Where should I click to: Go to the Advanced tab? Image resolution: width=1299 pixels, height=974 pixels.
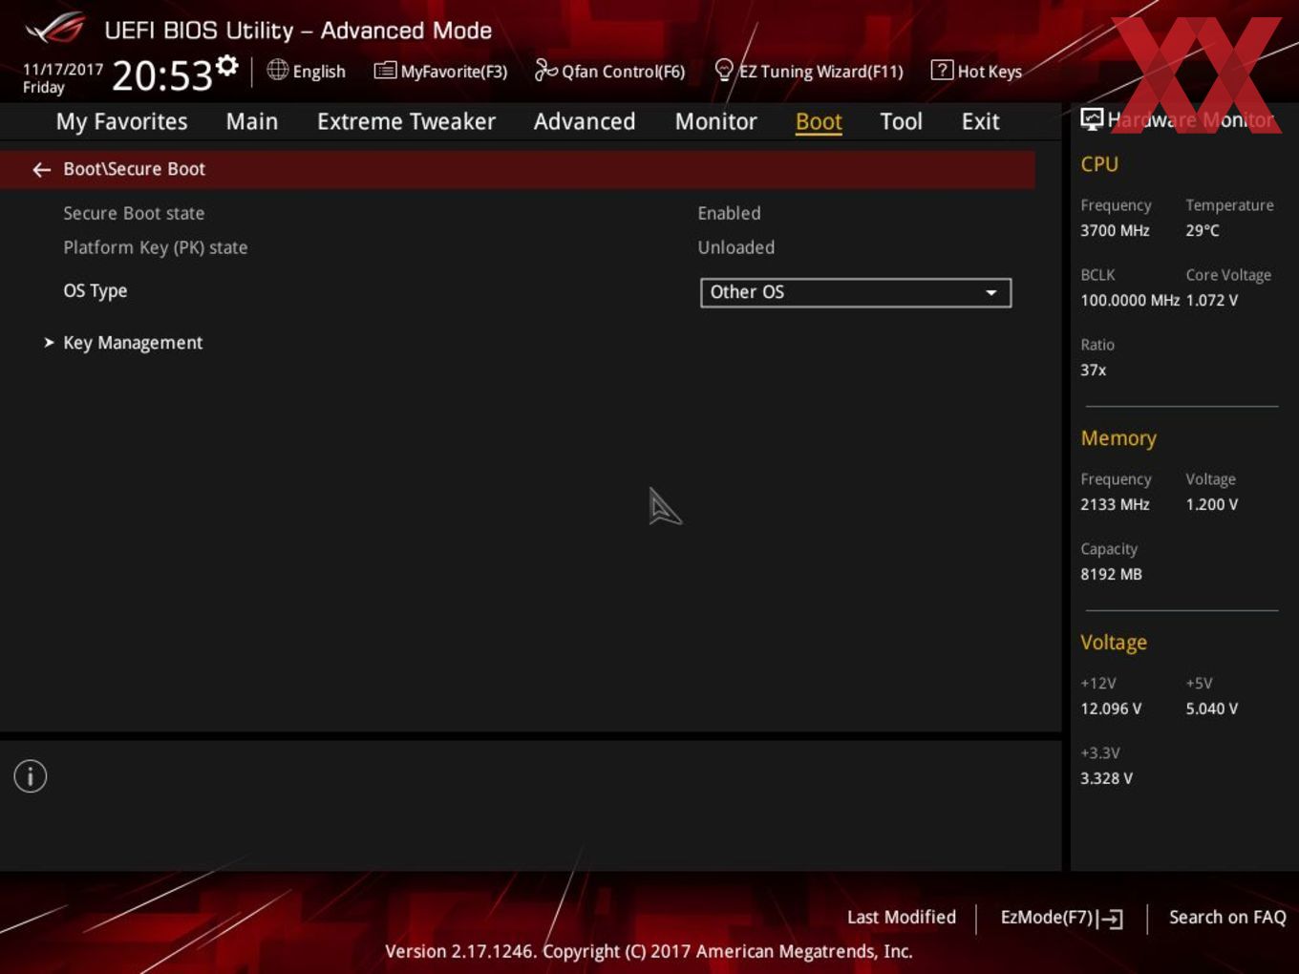tap(585, 121)
